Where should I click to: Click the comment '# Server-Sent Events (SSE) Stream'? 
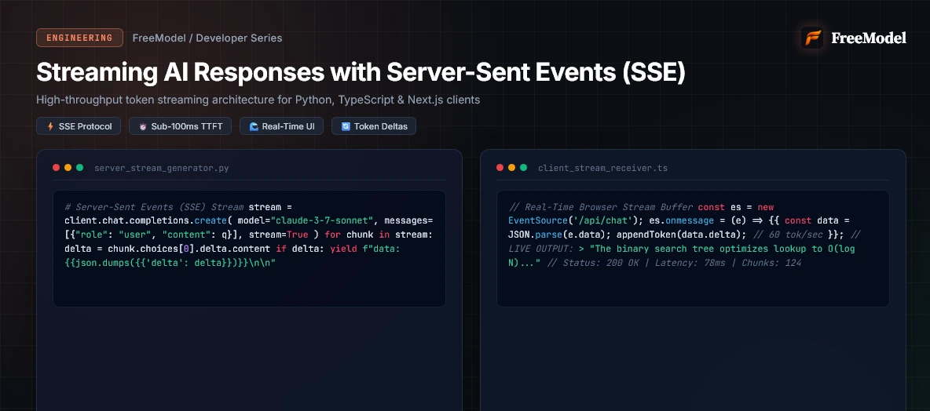(154, 207)
